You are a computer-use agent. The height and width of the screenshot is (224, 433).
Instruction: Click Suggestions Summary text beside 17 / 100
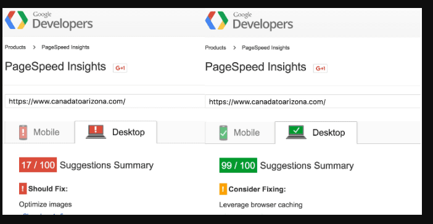pos(107,165)
